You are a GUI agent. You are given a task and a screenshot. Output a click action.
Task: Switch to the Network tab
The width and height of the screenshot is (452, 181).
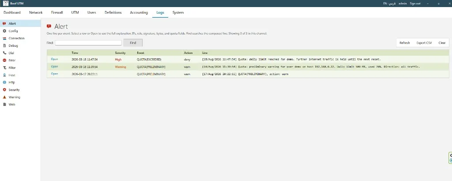pyautogui.click(x=36, y=12)
